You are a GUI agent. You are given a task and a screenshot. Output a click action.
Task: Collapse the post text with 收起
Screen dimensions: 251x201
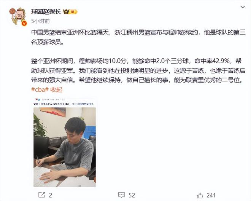click(56, 89)
